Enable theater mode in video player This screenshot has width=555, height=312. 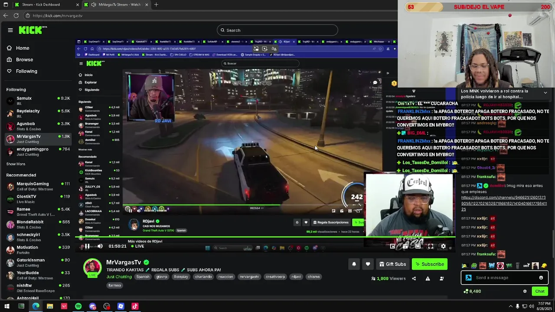tap(418, 246)
